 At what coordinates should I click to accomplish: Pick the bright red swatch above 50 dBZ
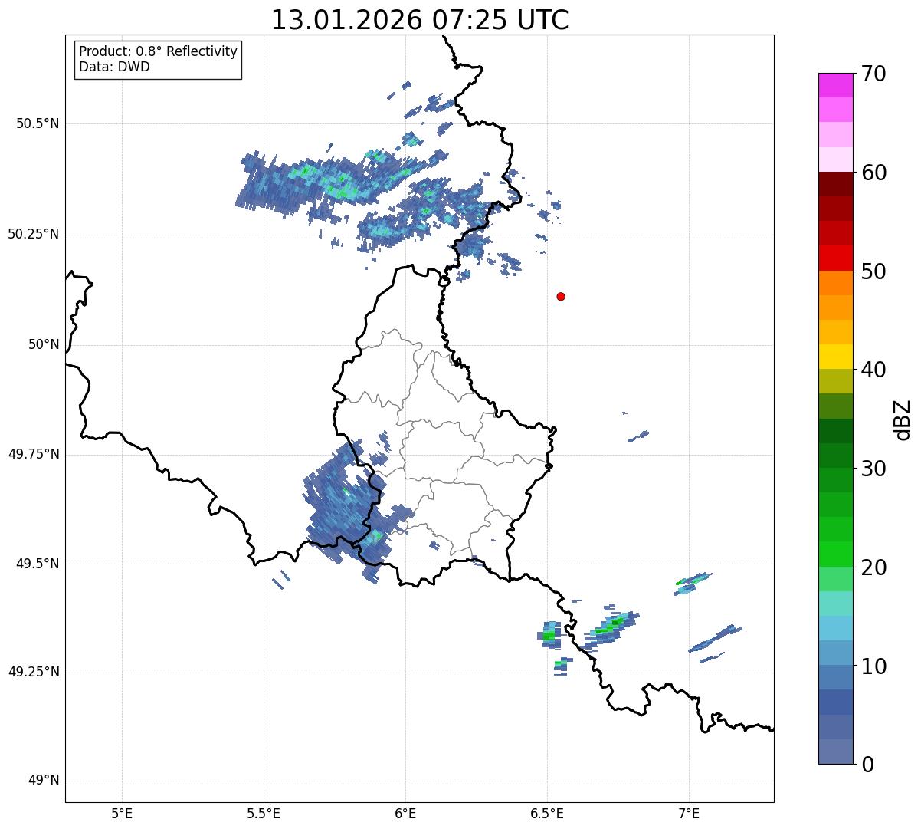pyautogui.click(x=835, y=258)
